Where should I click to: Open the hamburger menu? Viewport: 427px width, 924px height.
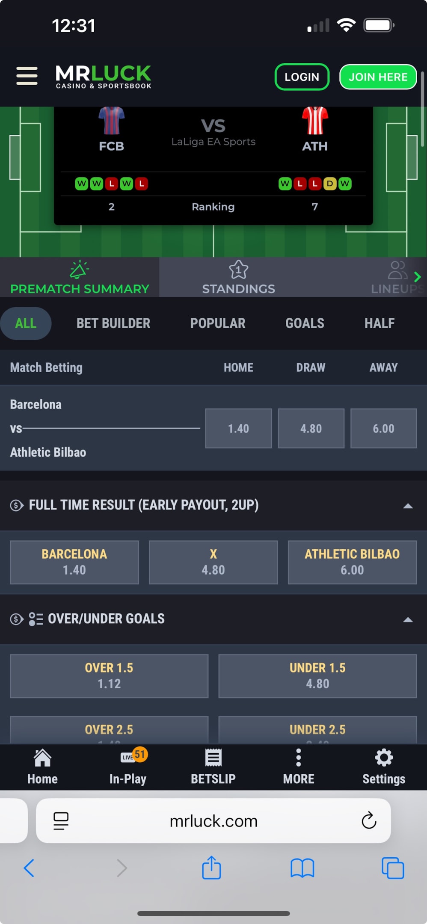[27, 76]
